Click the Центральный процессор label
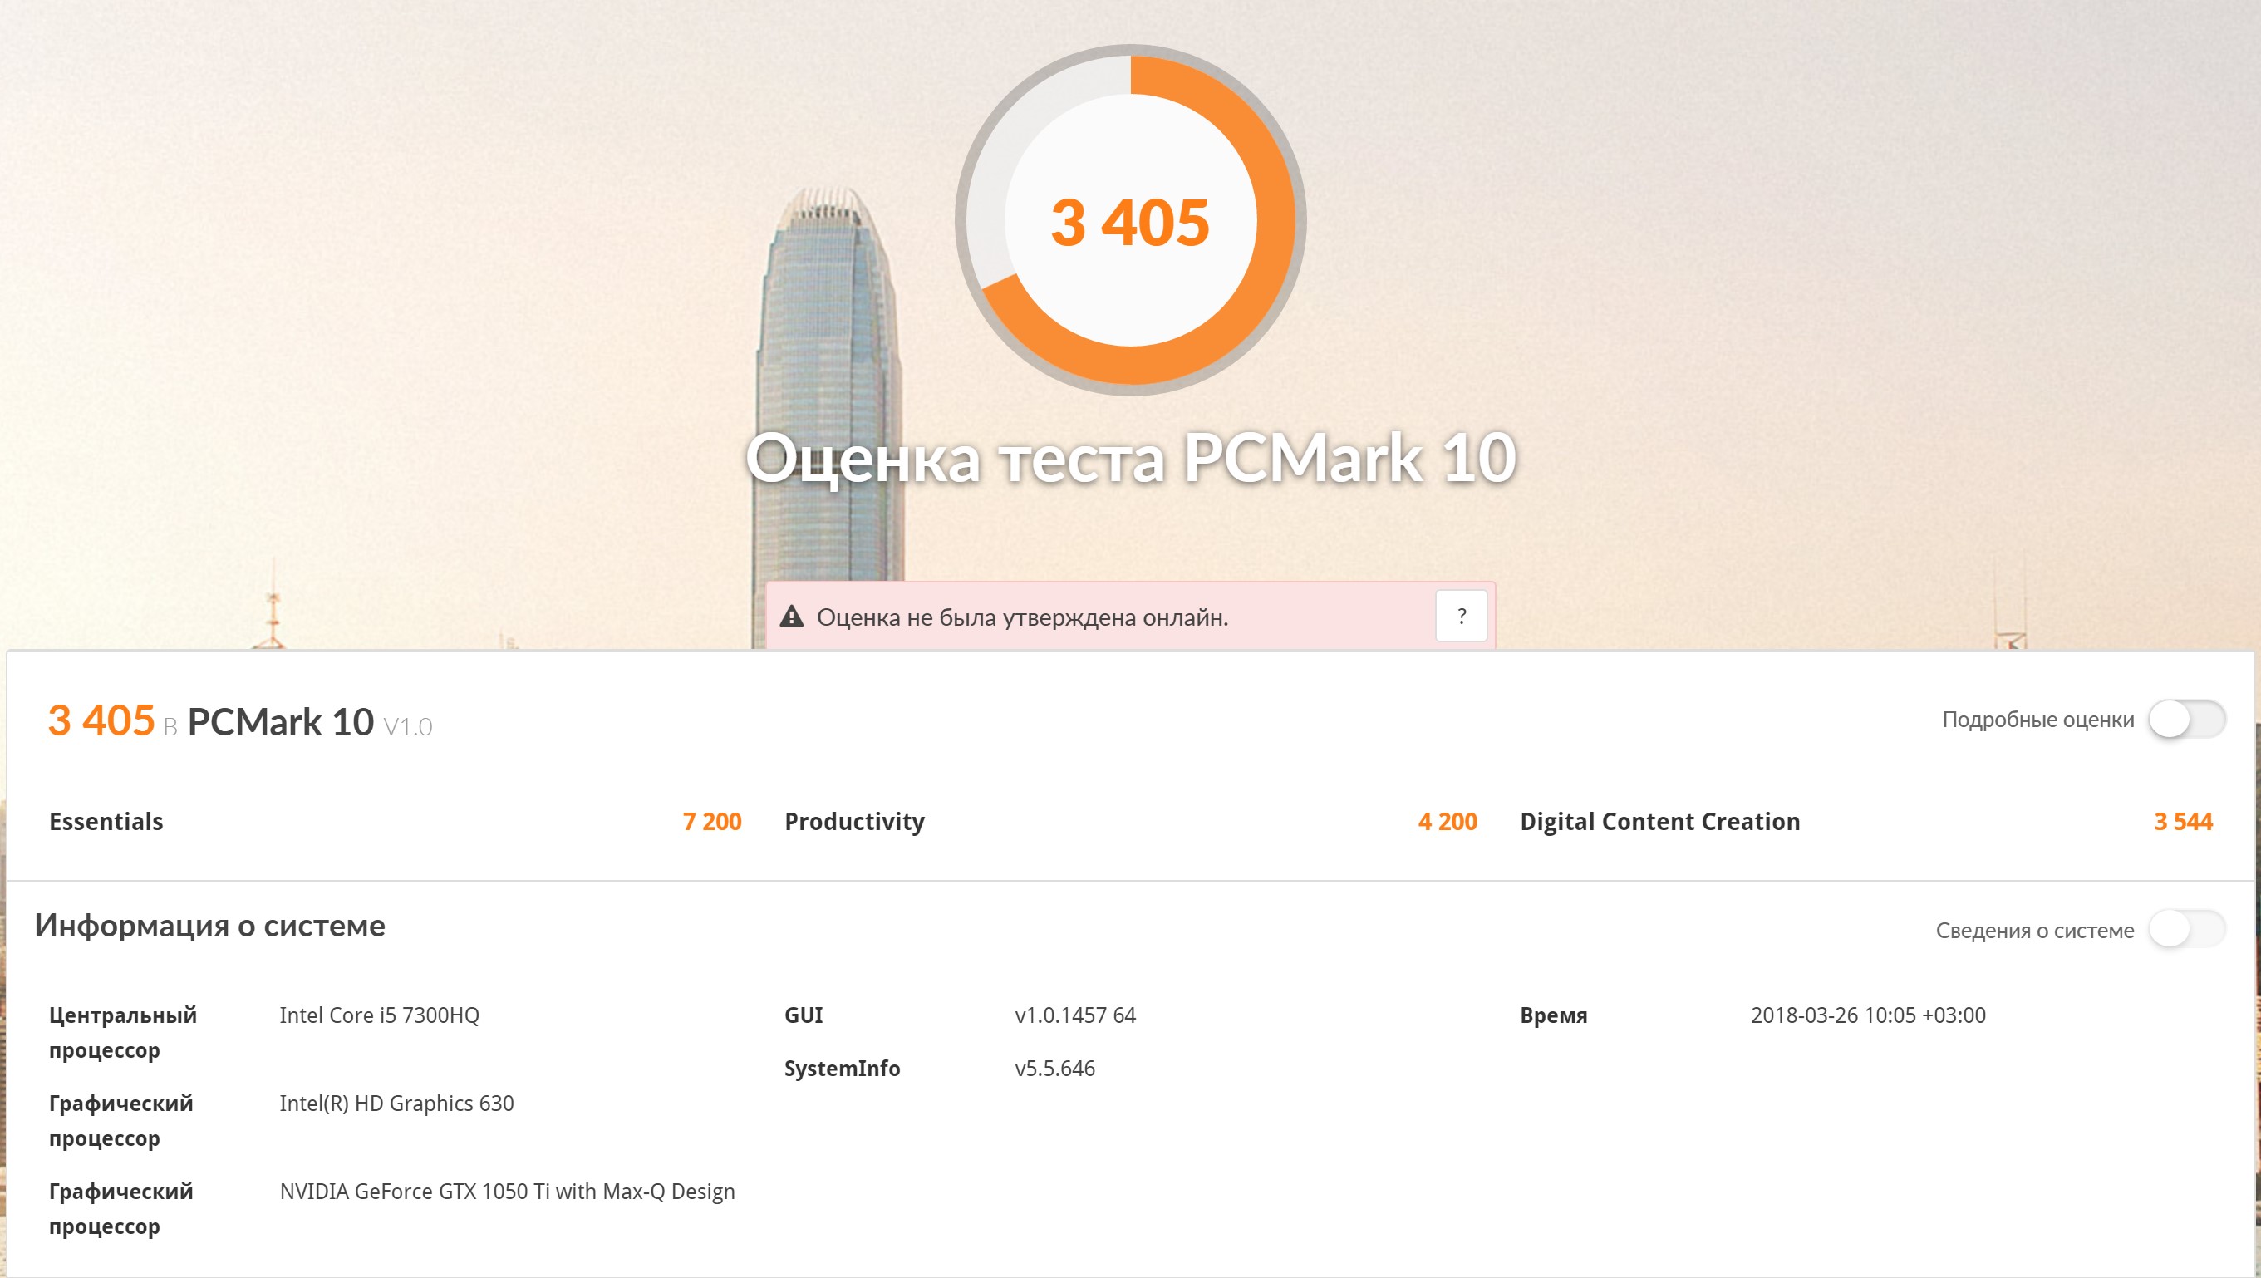2261x1278 pixels. click(x=123, y=1033)
